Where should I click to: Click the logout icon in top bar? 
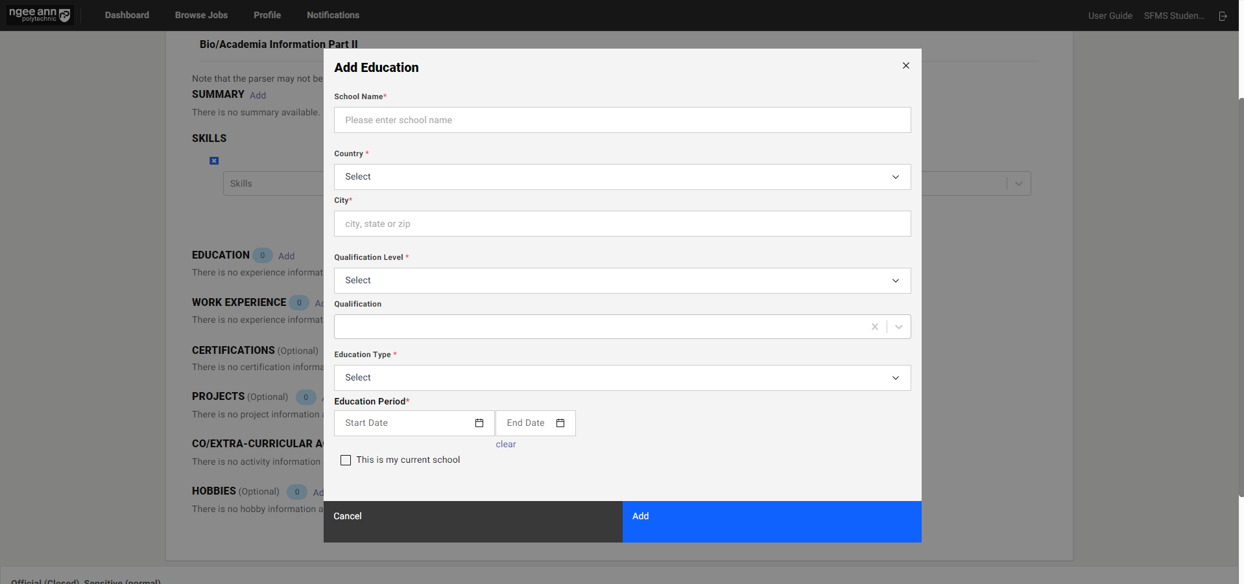(x=1223, y=16)
